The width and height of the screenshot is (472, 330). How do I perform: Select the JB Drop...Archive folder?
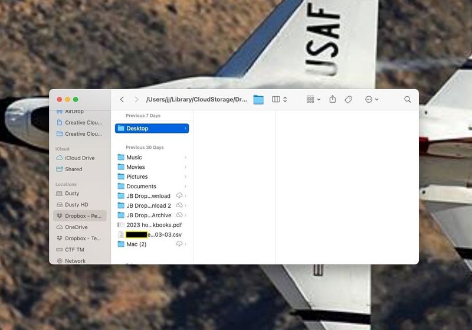152,215
